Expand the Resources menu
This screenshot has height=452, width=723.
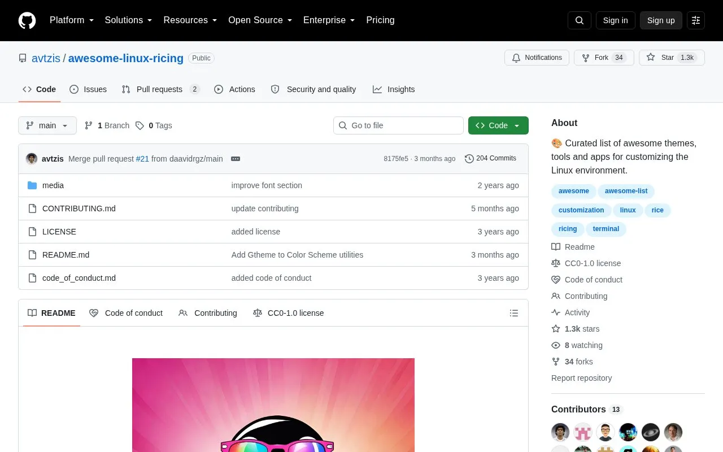coord(190,20)
